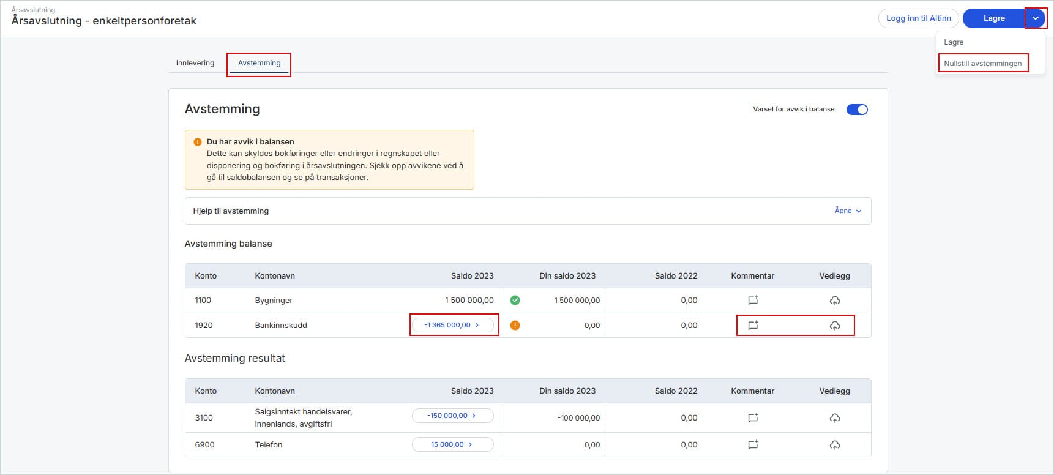Open the -1 365 000,00 balance details

click(x=452, y=325)
